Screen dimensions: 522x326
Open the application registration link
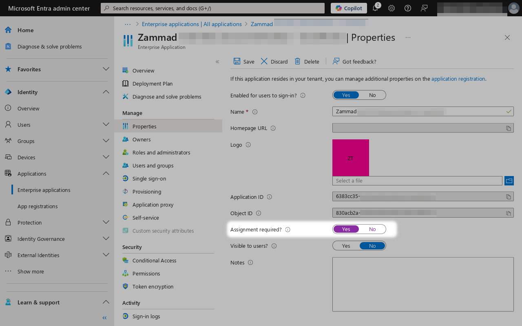pos(458,79)
